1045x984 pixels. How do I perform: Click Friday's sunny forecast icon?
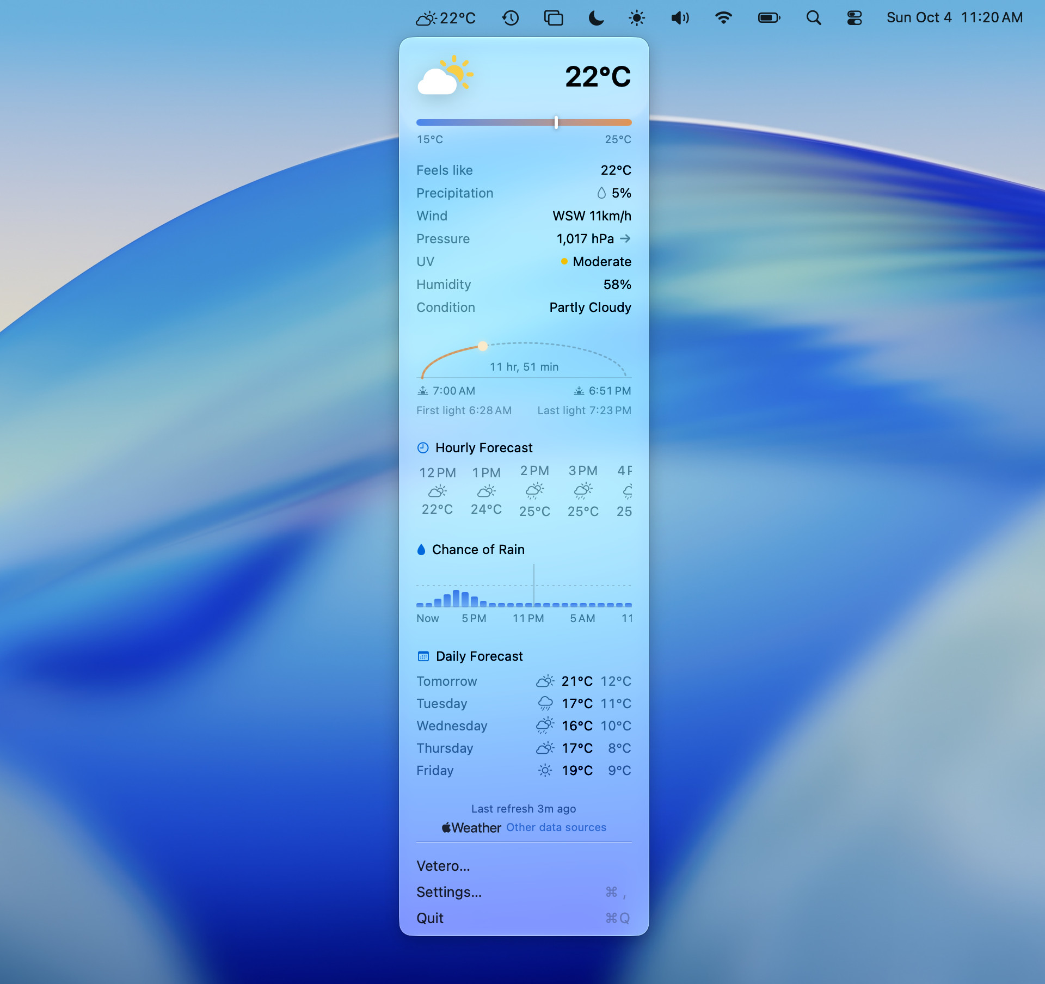(545, 771)
